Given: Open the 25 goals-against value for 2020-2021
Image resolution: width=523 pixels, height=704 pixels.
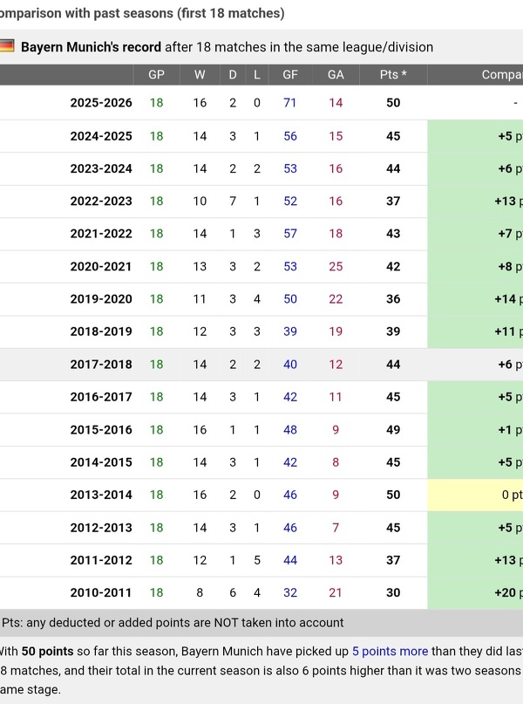Looking at the screenshot, I should tap(336, 267).
